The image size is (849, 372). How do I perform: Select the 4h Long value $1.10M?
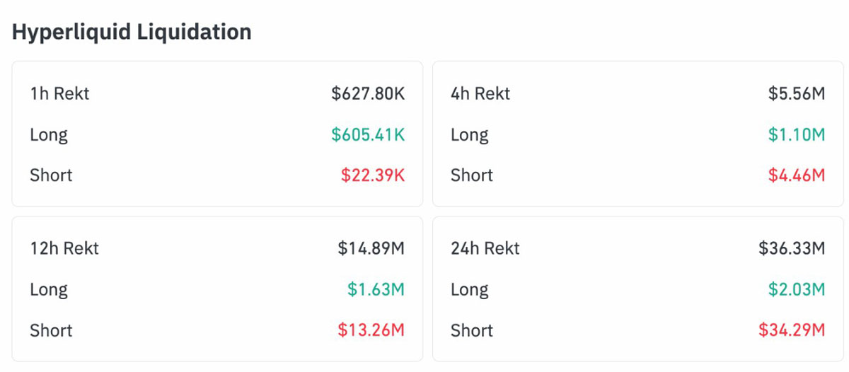[x=797, y=134]
